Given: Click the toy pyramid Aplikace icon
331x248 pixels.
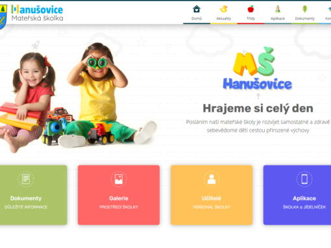Looking at the screenshot, I should 278,9.
